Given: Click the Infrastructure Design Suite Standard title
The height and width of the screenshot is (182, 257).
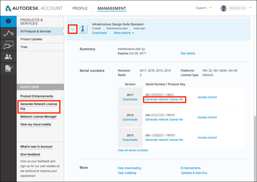Looking at the screenshot, I should [x=118, y=24].
